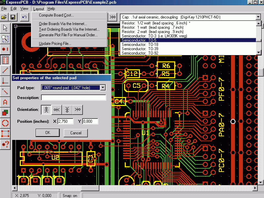Click the Description input field
This screenshot has height=198, width=264.
pyautogui.click(x=74, y=97)
